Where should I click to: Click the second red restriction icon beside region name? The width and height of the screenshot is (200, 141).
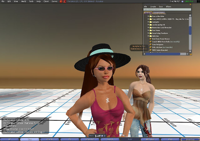pos(65,2)
